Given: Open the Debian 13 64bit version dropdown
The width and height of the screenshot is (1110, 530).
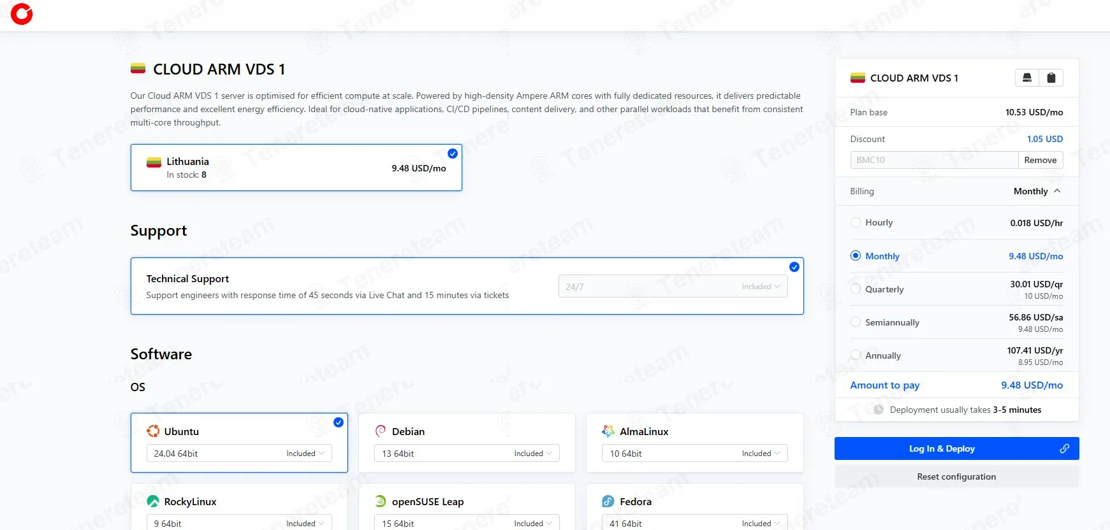Looking at the screenshot, I should tap(467, 453).
